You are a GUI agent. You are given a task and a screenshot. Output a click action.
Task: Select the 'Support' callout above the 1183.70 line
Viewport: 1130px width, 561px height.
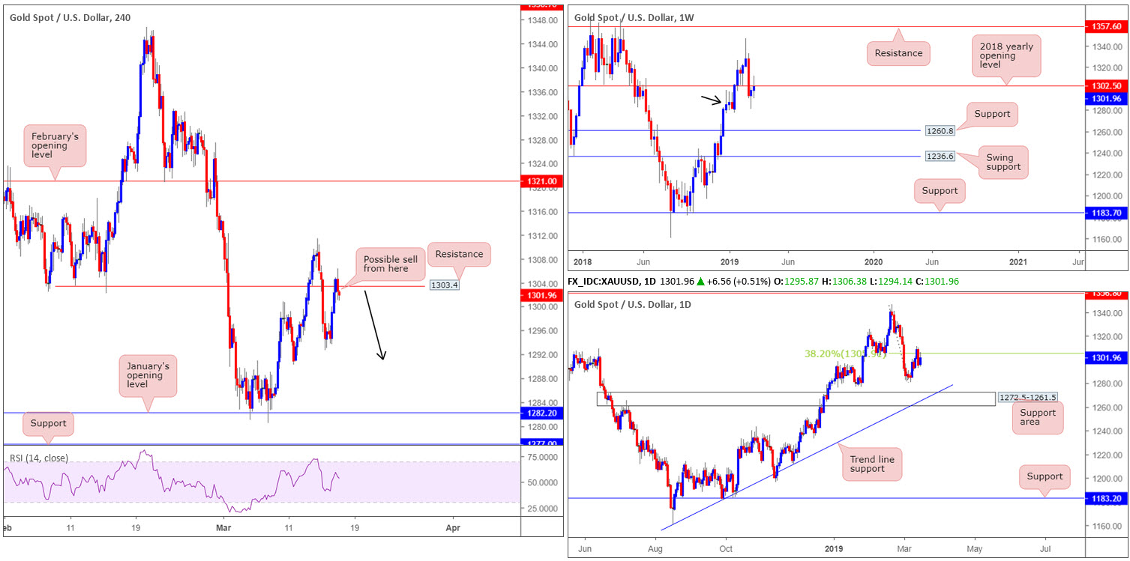[940, 190]
